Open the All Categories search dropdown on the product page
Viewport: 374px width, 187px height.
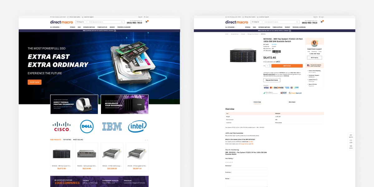[x=257, y=22]
